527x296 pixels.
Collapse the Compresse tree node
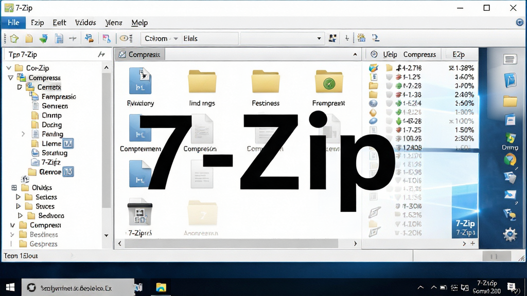tap(11, 78)
